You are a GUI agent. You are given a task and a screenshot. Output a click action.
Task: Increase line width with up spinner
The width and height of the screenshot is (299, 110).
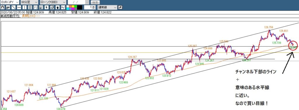(93, 6)
